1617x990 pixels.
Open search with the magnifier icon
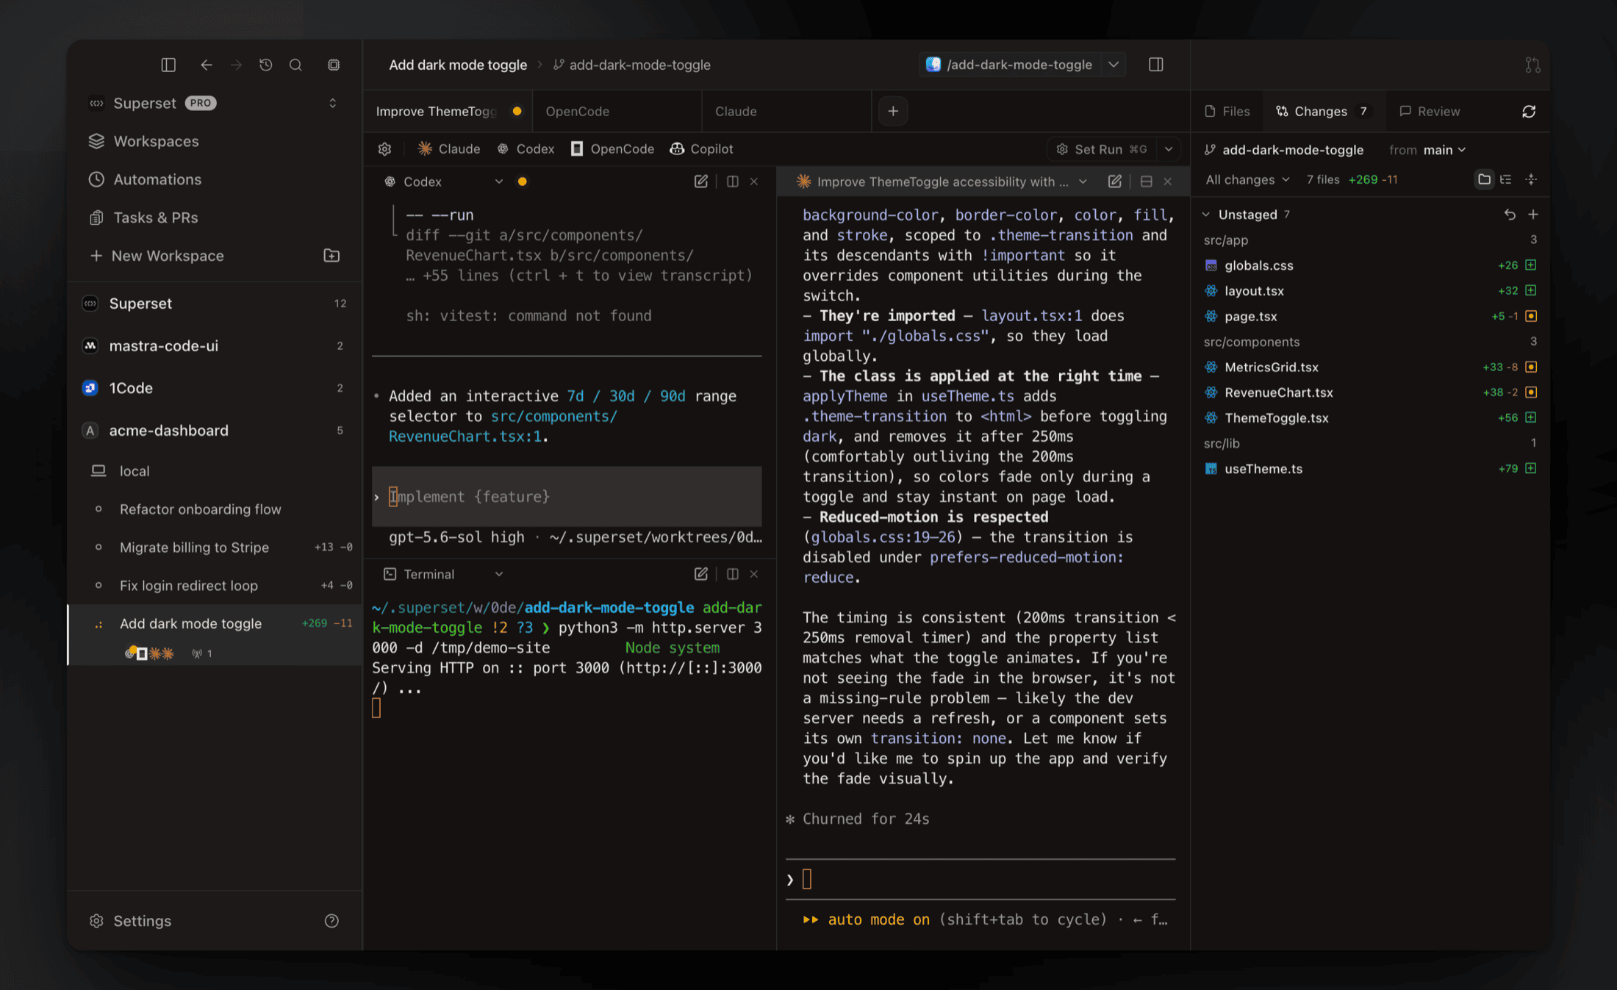(295, 65)
